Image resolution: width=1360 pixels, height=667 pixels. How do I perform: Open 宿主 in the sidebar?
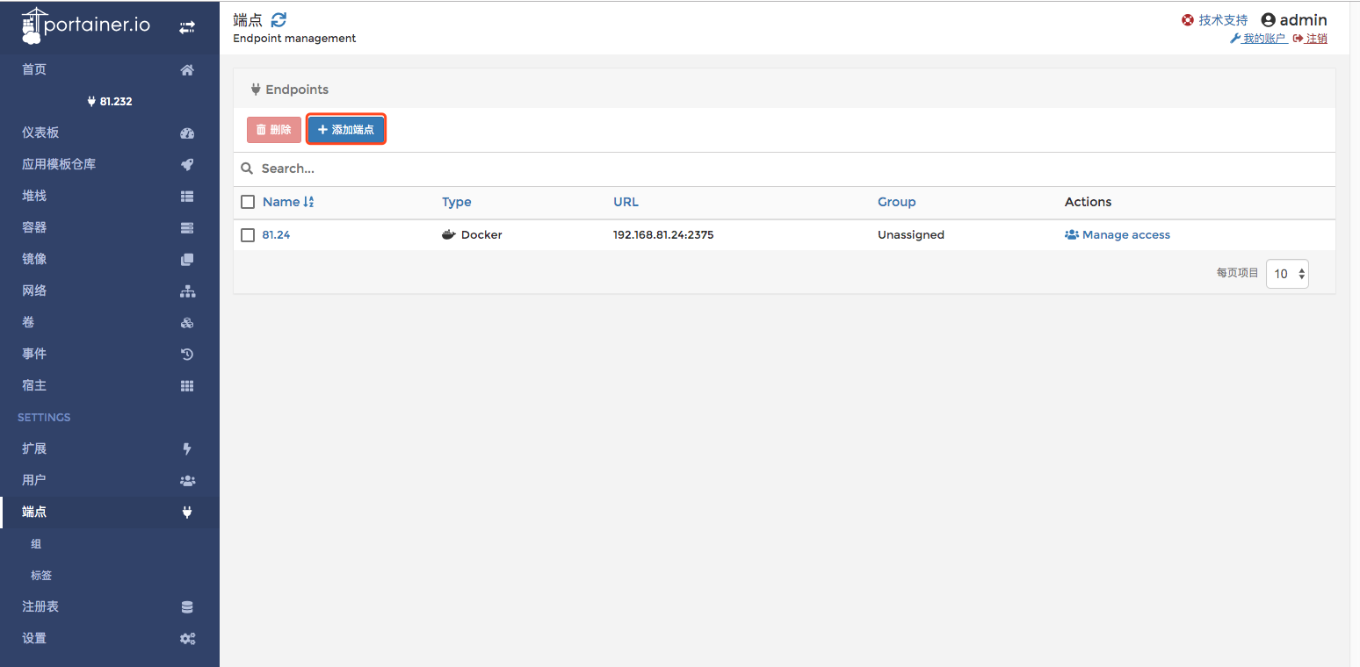(x=110, y=386)
